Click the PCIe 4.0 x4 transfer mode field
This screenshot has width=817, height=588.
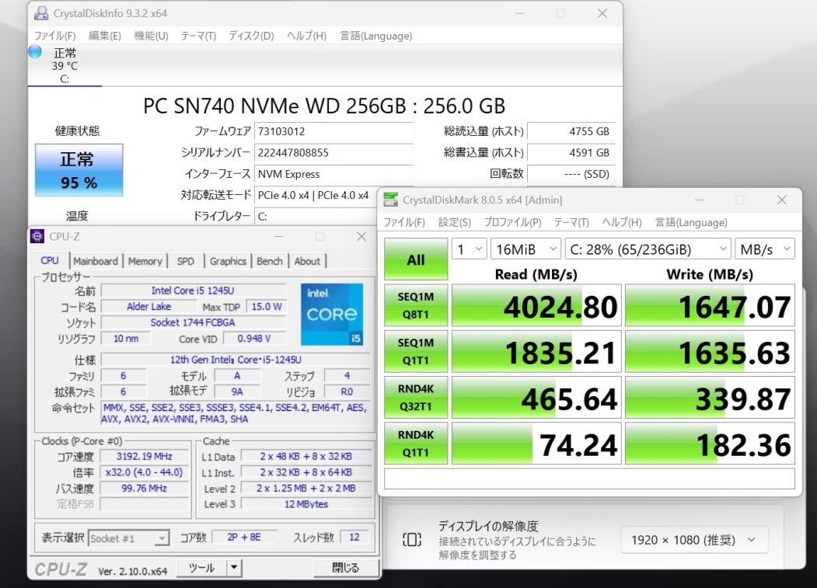[x=315, y=195]
